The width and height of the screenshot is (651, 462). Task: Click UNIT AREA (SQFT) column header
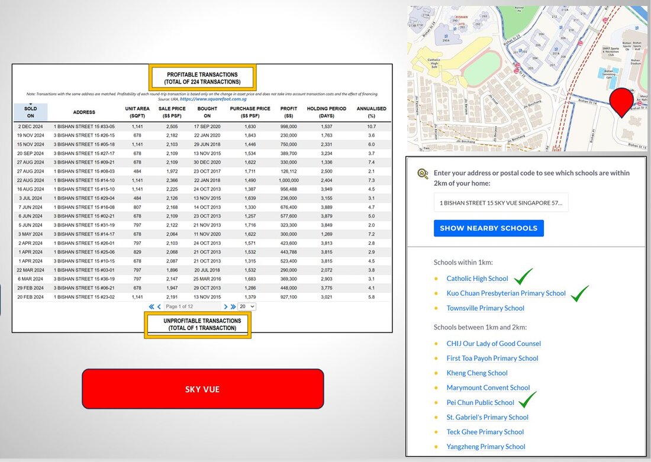pos(137,112)
